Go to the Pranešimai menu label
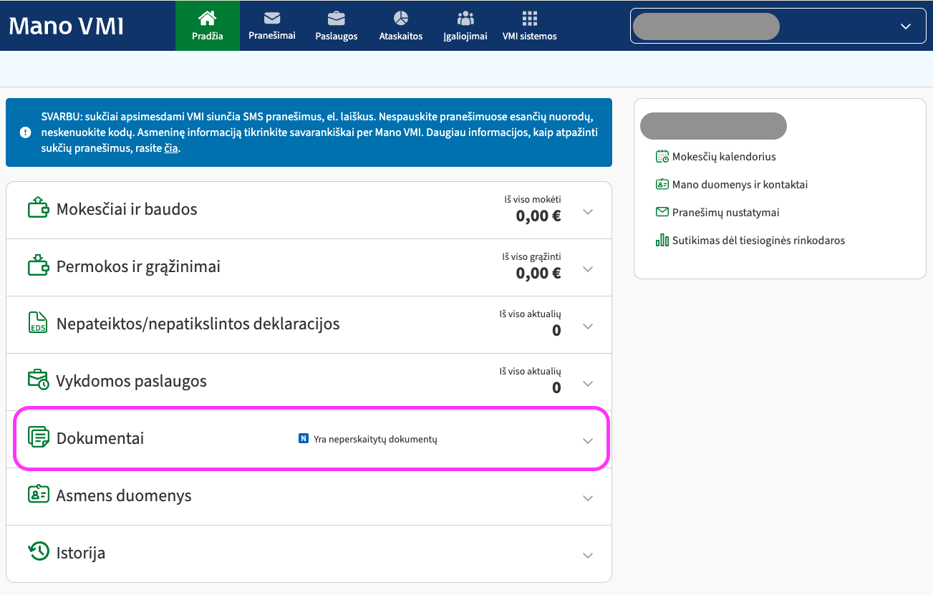The height and width of the screenshot is (595, 933). (272, 36)
